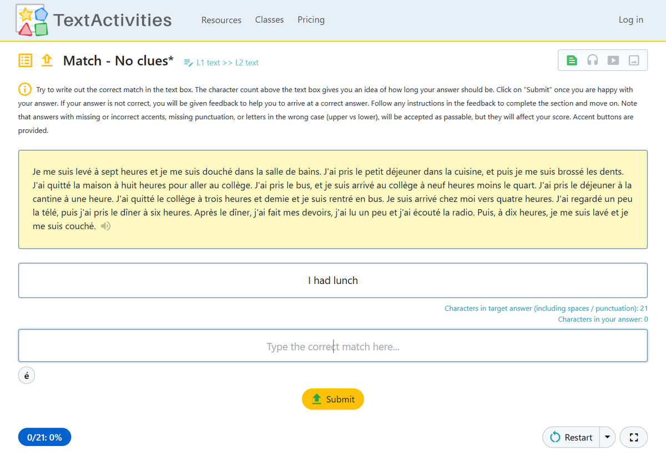Image resolution: width=666 pixels, height=456 pixels.
Task: Focus the 'Type the correct match here' field
Action: click(x=333, y=346)
